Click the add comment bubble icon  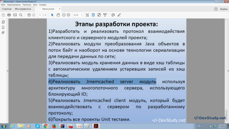(x=113, y=15)
